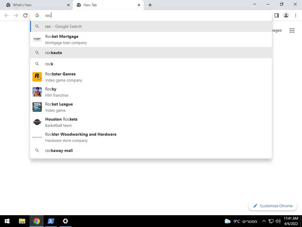Pick the Rocket League suggestion
This screenshot has height=227, width=302.
click(151, 107)
